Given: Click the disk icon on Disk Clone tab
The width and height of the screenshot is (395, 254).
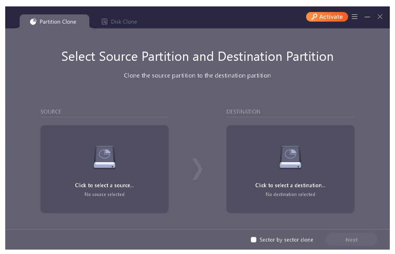Looking at the screenshot, I should click(x=105, y=22).
